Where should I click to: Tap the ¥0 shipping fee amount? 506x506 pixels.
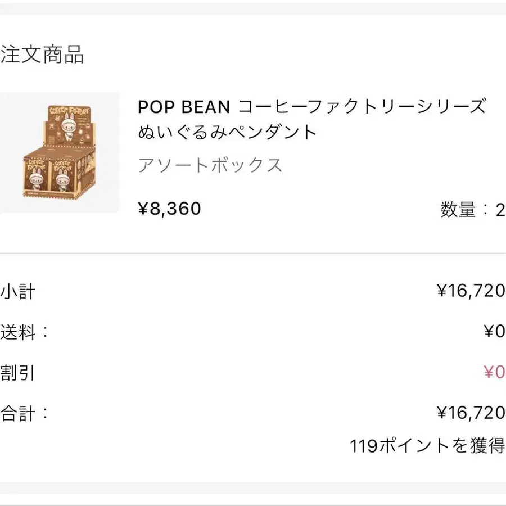[x=494, y=332]
